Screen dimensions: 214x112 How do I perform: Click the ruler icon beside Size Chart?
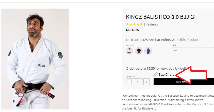[156, 74]
